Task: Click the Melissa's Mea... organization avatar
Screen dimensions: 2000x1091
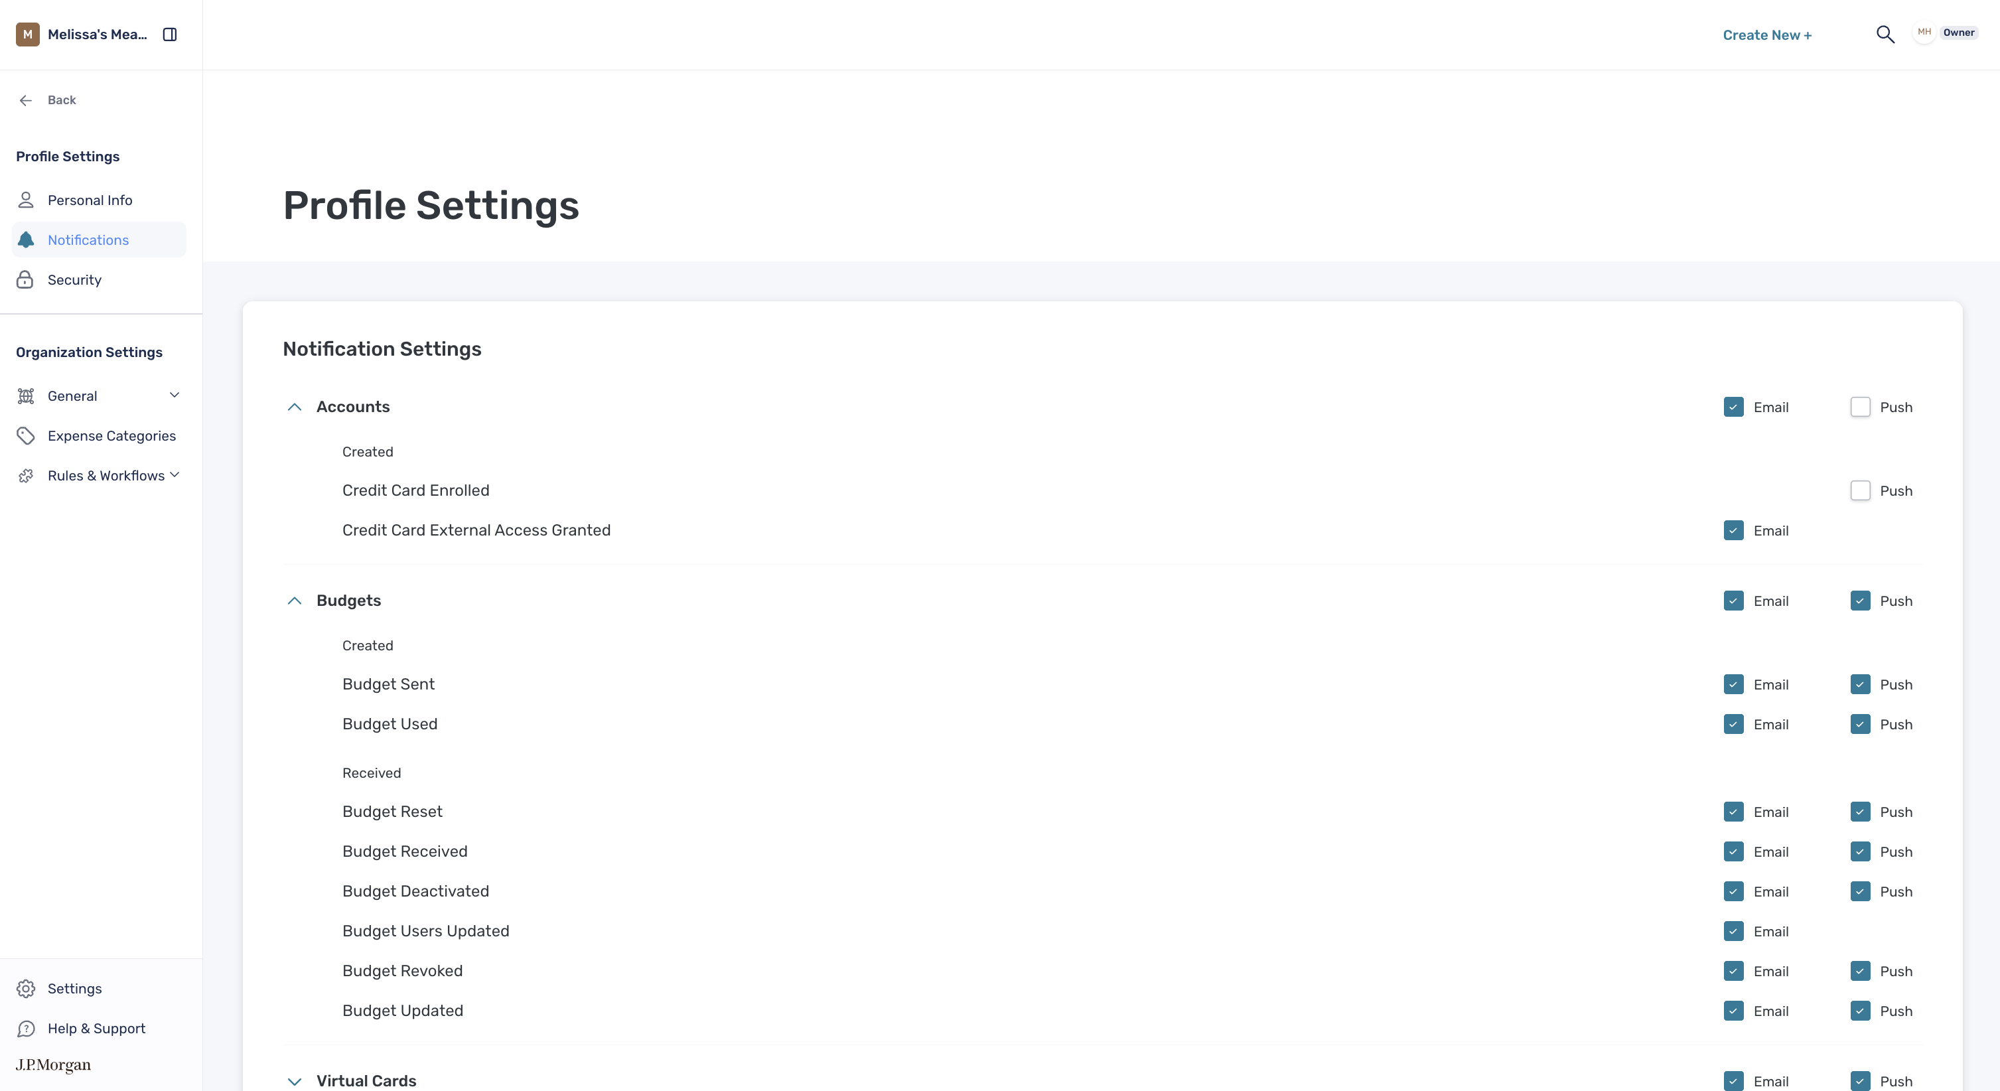Action: tap(28, 34)
